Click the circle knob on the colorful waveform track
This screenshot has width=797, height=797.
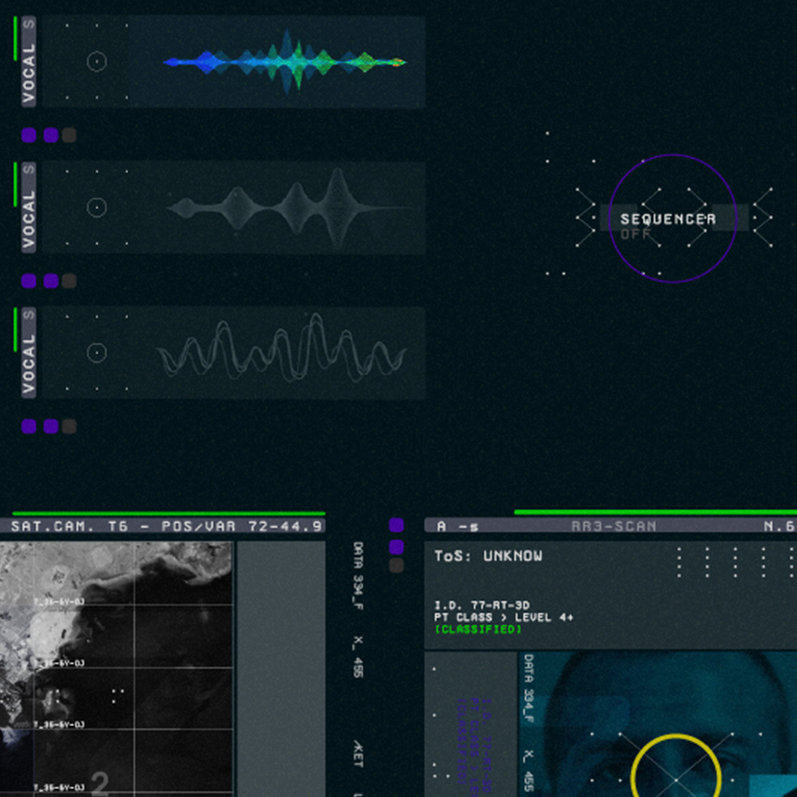(96, 61)
